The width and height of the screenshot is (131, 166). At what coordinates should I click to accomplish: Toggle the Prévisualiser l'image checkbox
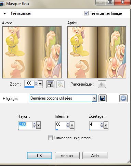coord(86,13)
